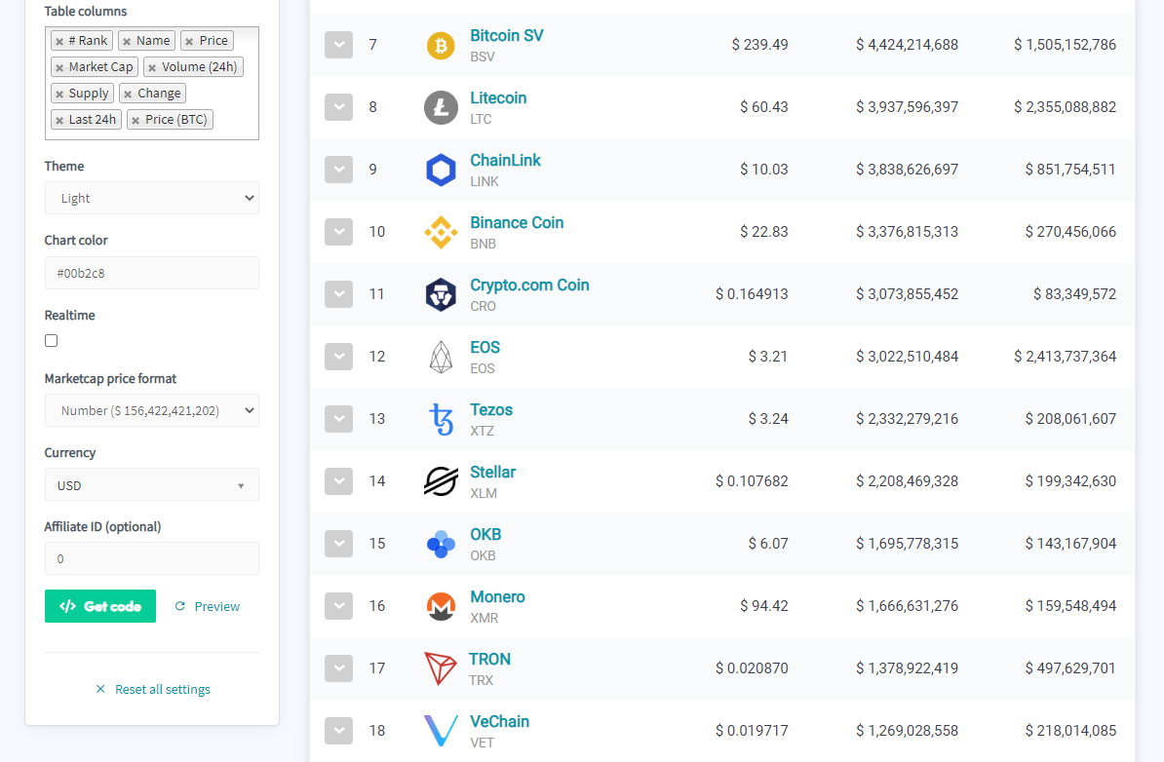Click Litecoin volume $ 2,355,088,882
The width and height of the screenshot is (1164, 762).
1066,107
